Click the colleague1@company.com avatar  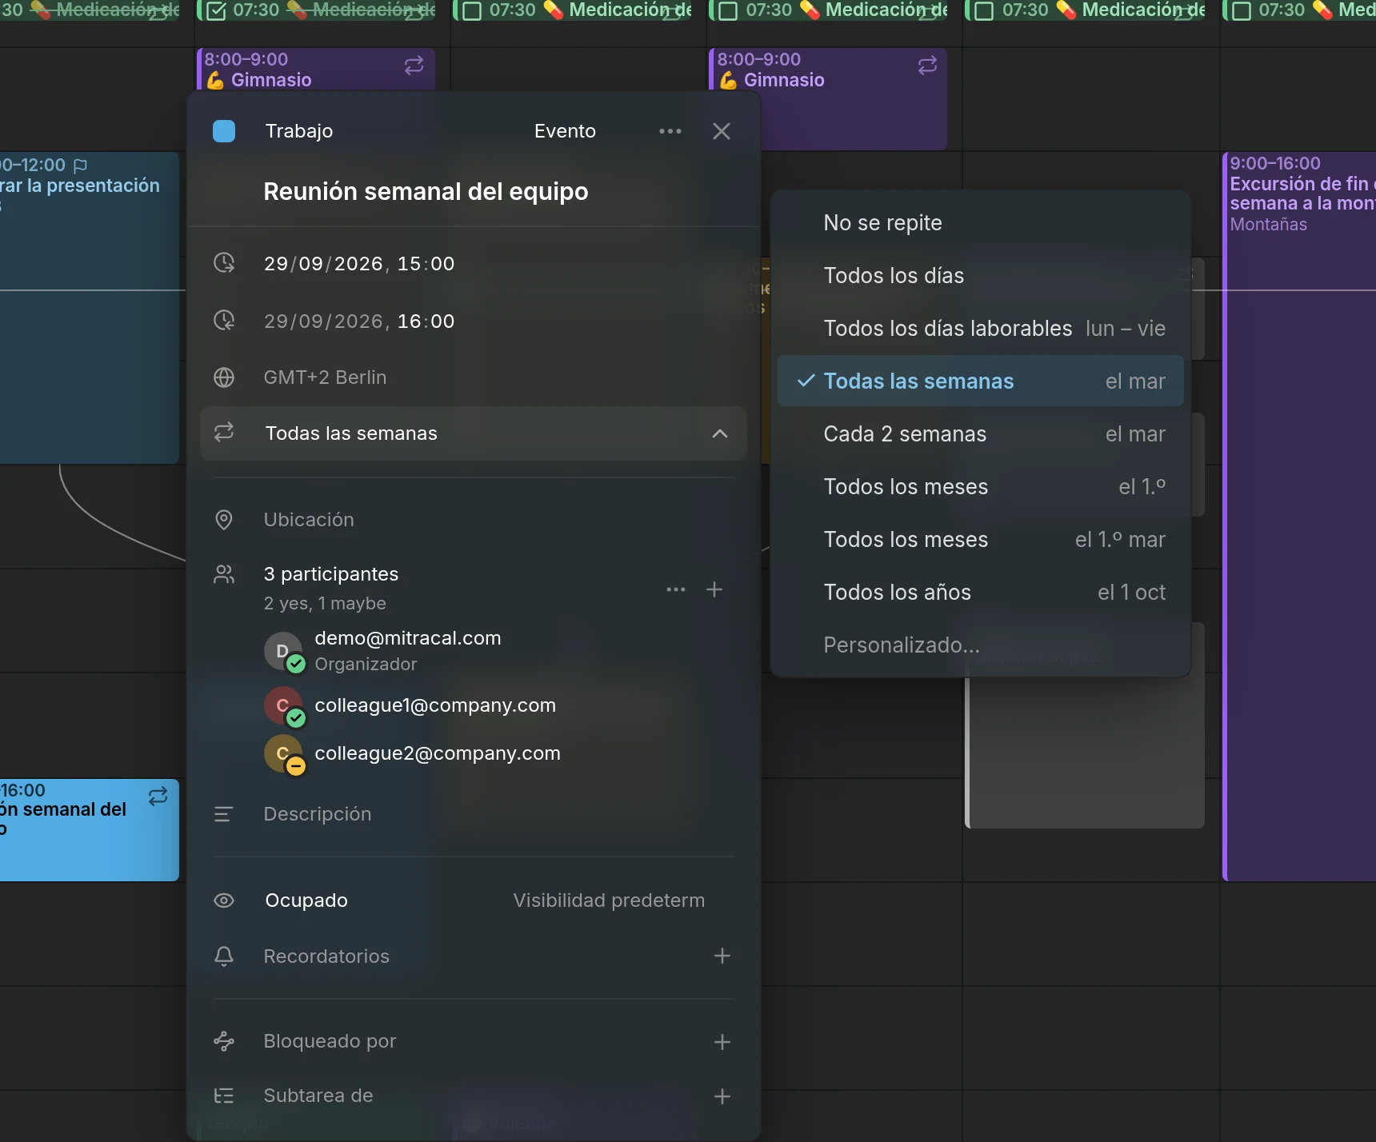coord(283,705)
